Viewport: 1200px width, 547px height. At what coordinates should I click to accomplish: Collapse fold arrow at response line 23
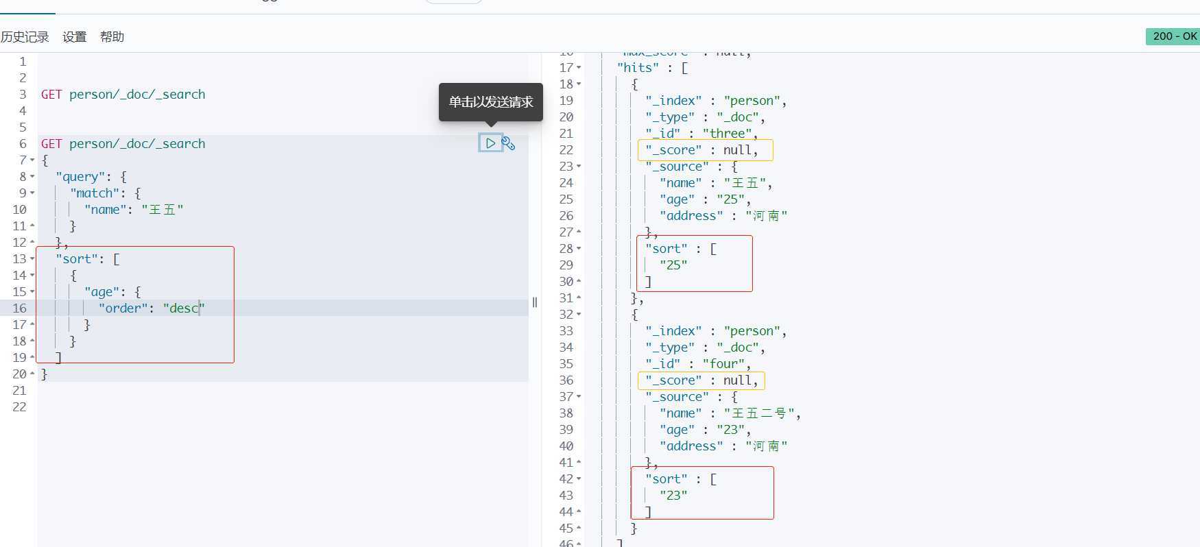(x=579, y=167)
